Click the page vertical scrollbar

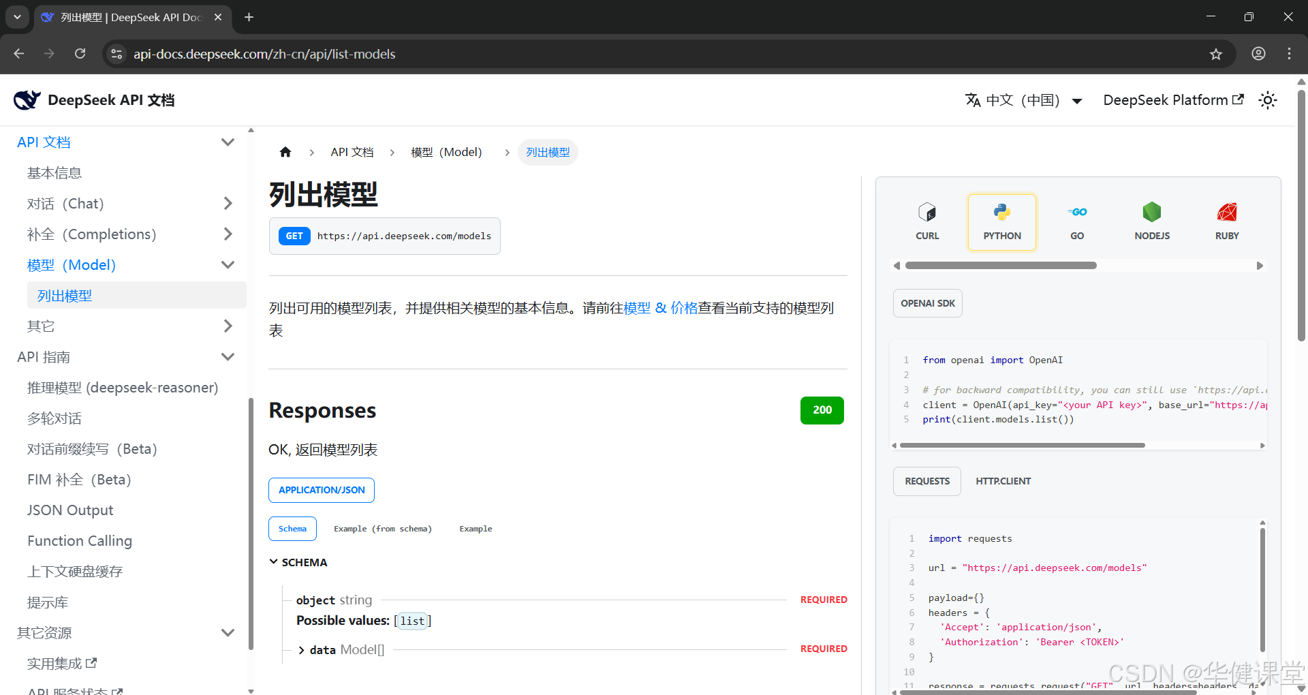coord(1301,216)
